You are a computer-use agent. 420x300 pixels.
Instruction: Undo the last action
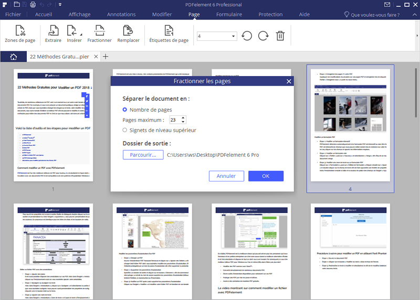pos(42,5)
